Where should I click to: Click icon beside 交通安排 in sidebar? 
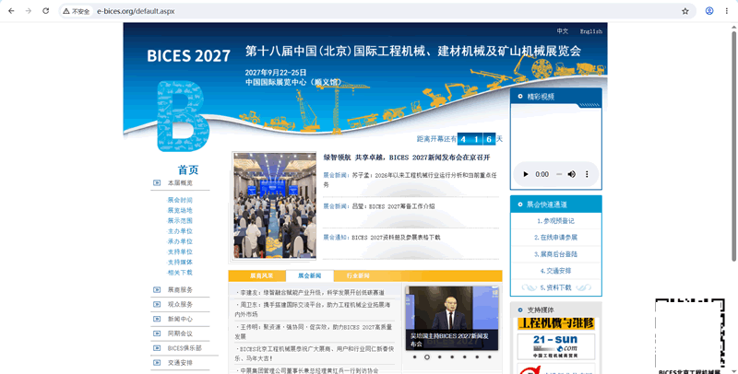click(157, 363)
